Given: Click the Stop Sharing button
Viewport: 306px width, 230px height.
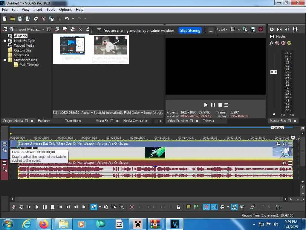Looking at the screenshot, I should point(190,30).
